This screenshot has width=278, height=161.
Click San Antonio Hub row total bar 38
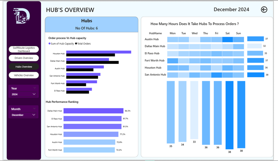pos(256,75)
